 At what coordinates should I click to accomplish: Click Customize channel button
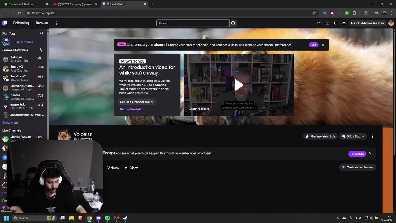tap(358, 167)
